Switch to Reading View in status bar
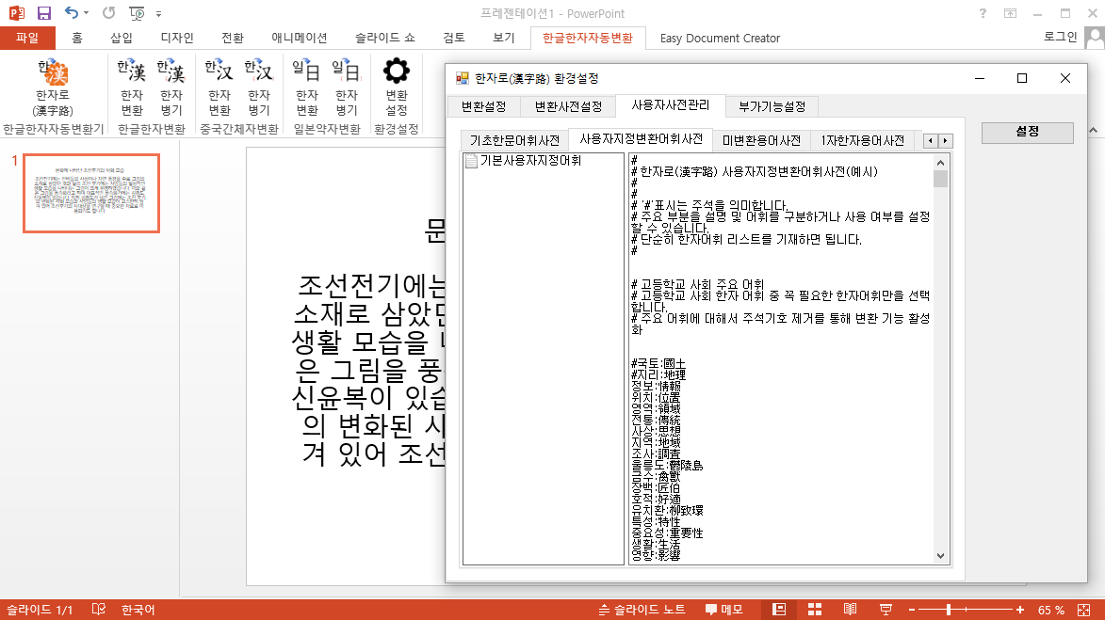This screenshot has width=1105, height=620. tap(850, 610)
